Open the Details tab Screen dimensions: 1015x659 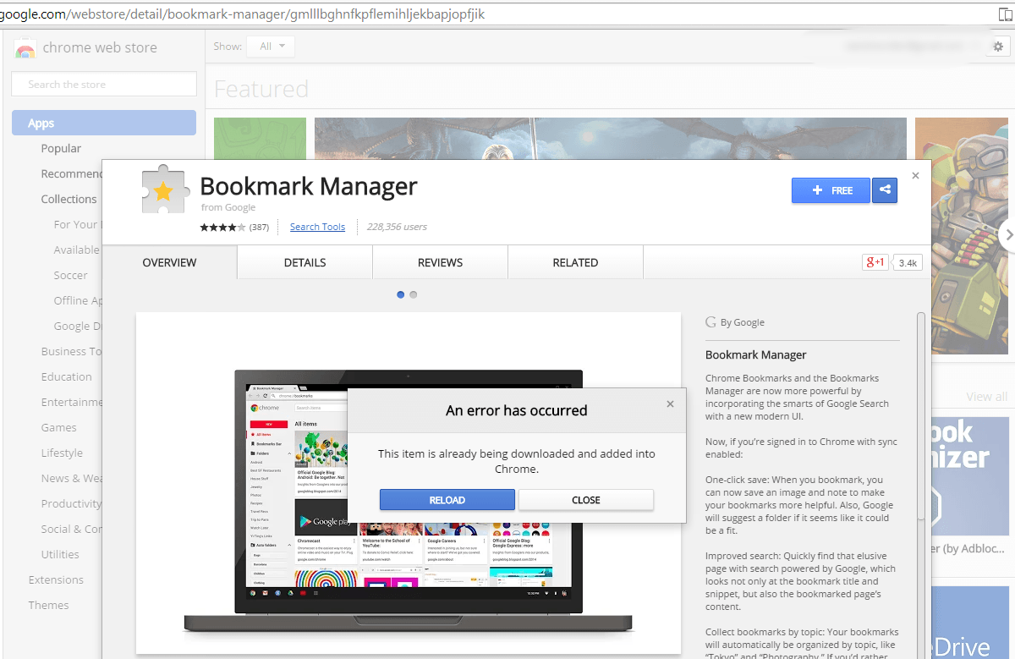click(304, 262)
